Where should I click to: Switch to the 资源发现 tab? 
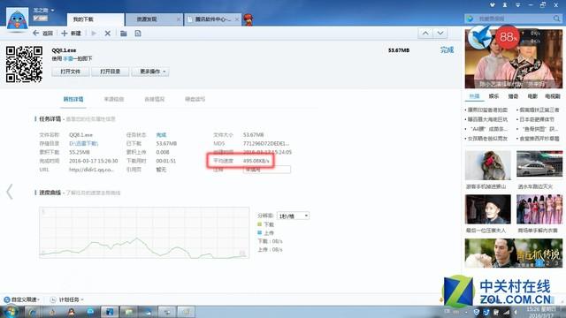pyautogui.click(x=147, y=19)
